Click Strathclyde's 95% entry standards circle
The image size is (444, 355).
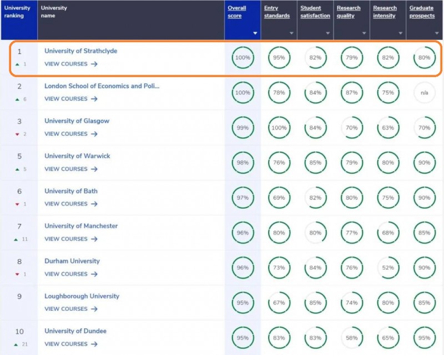(x=279, y=58)
